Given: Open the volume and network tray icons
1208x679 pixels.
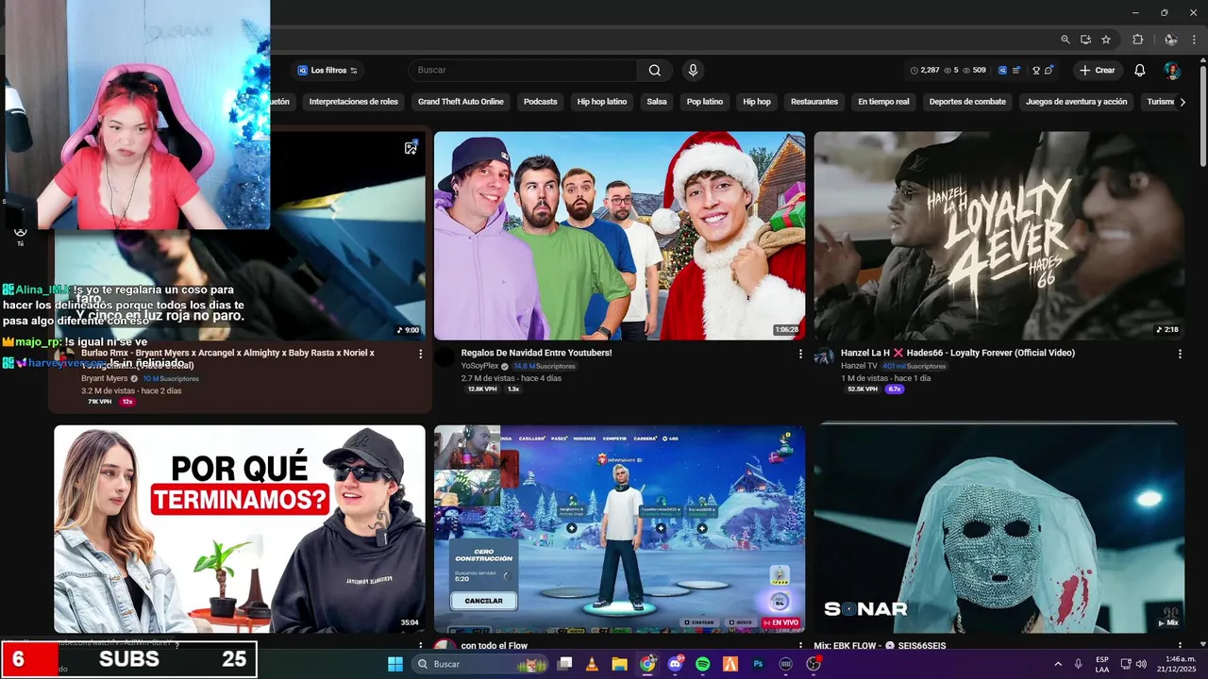Looking at the screenshot, I should [1134, 664].
